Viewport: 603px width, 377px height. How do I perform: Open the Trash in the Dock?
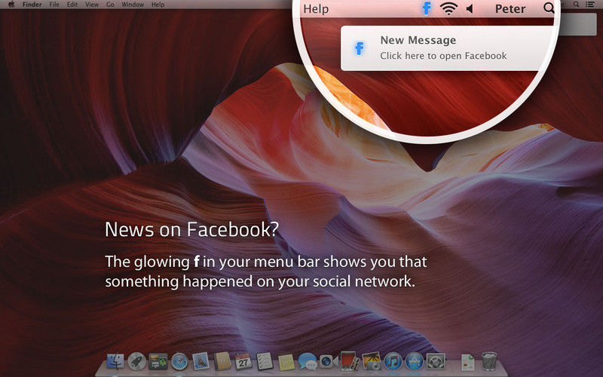click(x=489, y=361)
